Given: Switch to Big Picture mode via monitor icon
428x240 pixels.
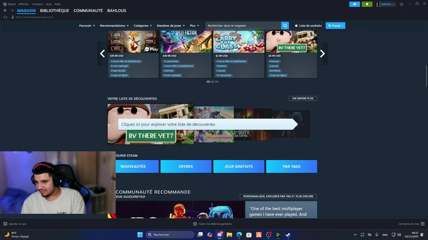Looking at the screenshot, I should [x=402, y=4].
